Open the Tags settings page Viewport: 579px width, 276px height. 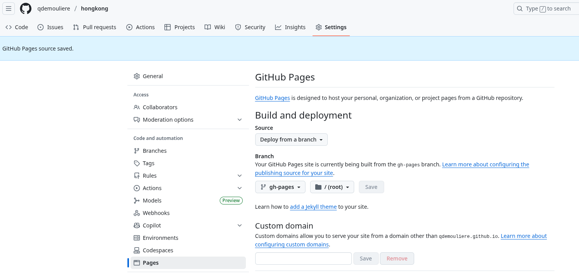click(148, 163)
